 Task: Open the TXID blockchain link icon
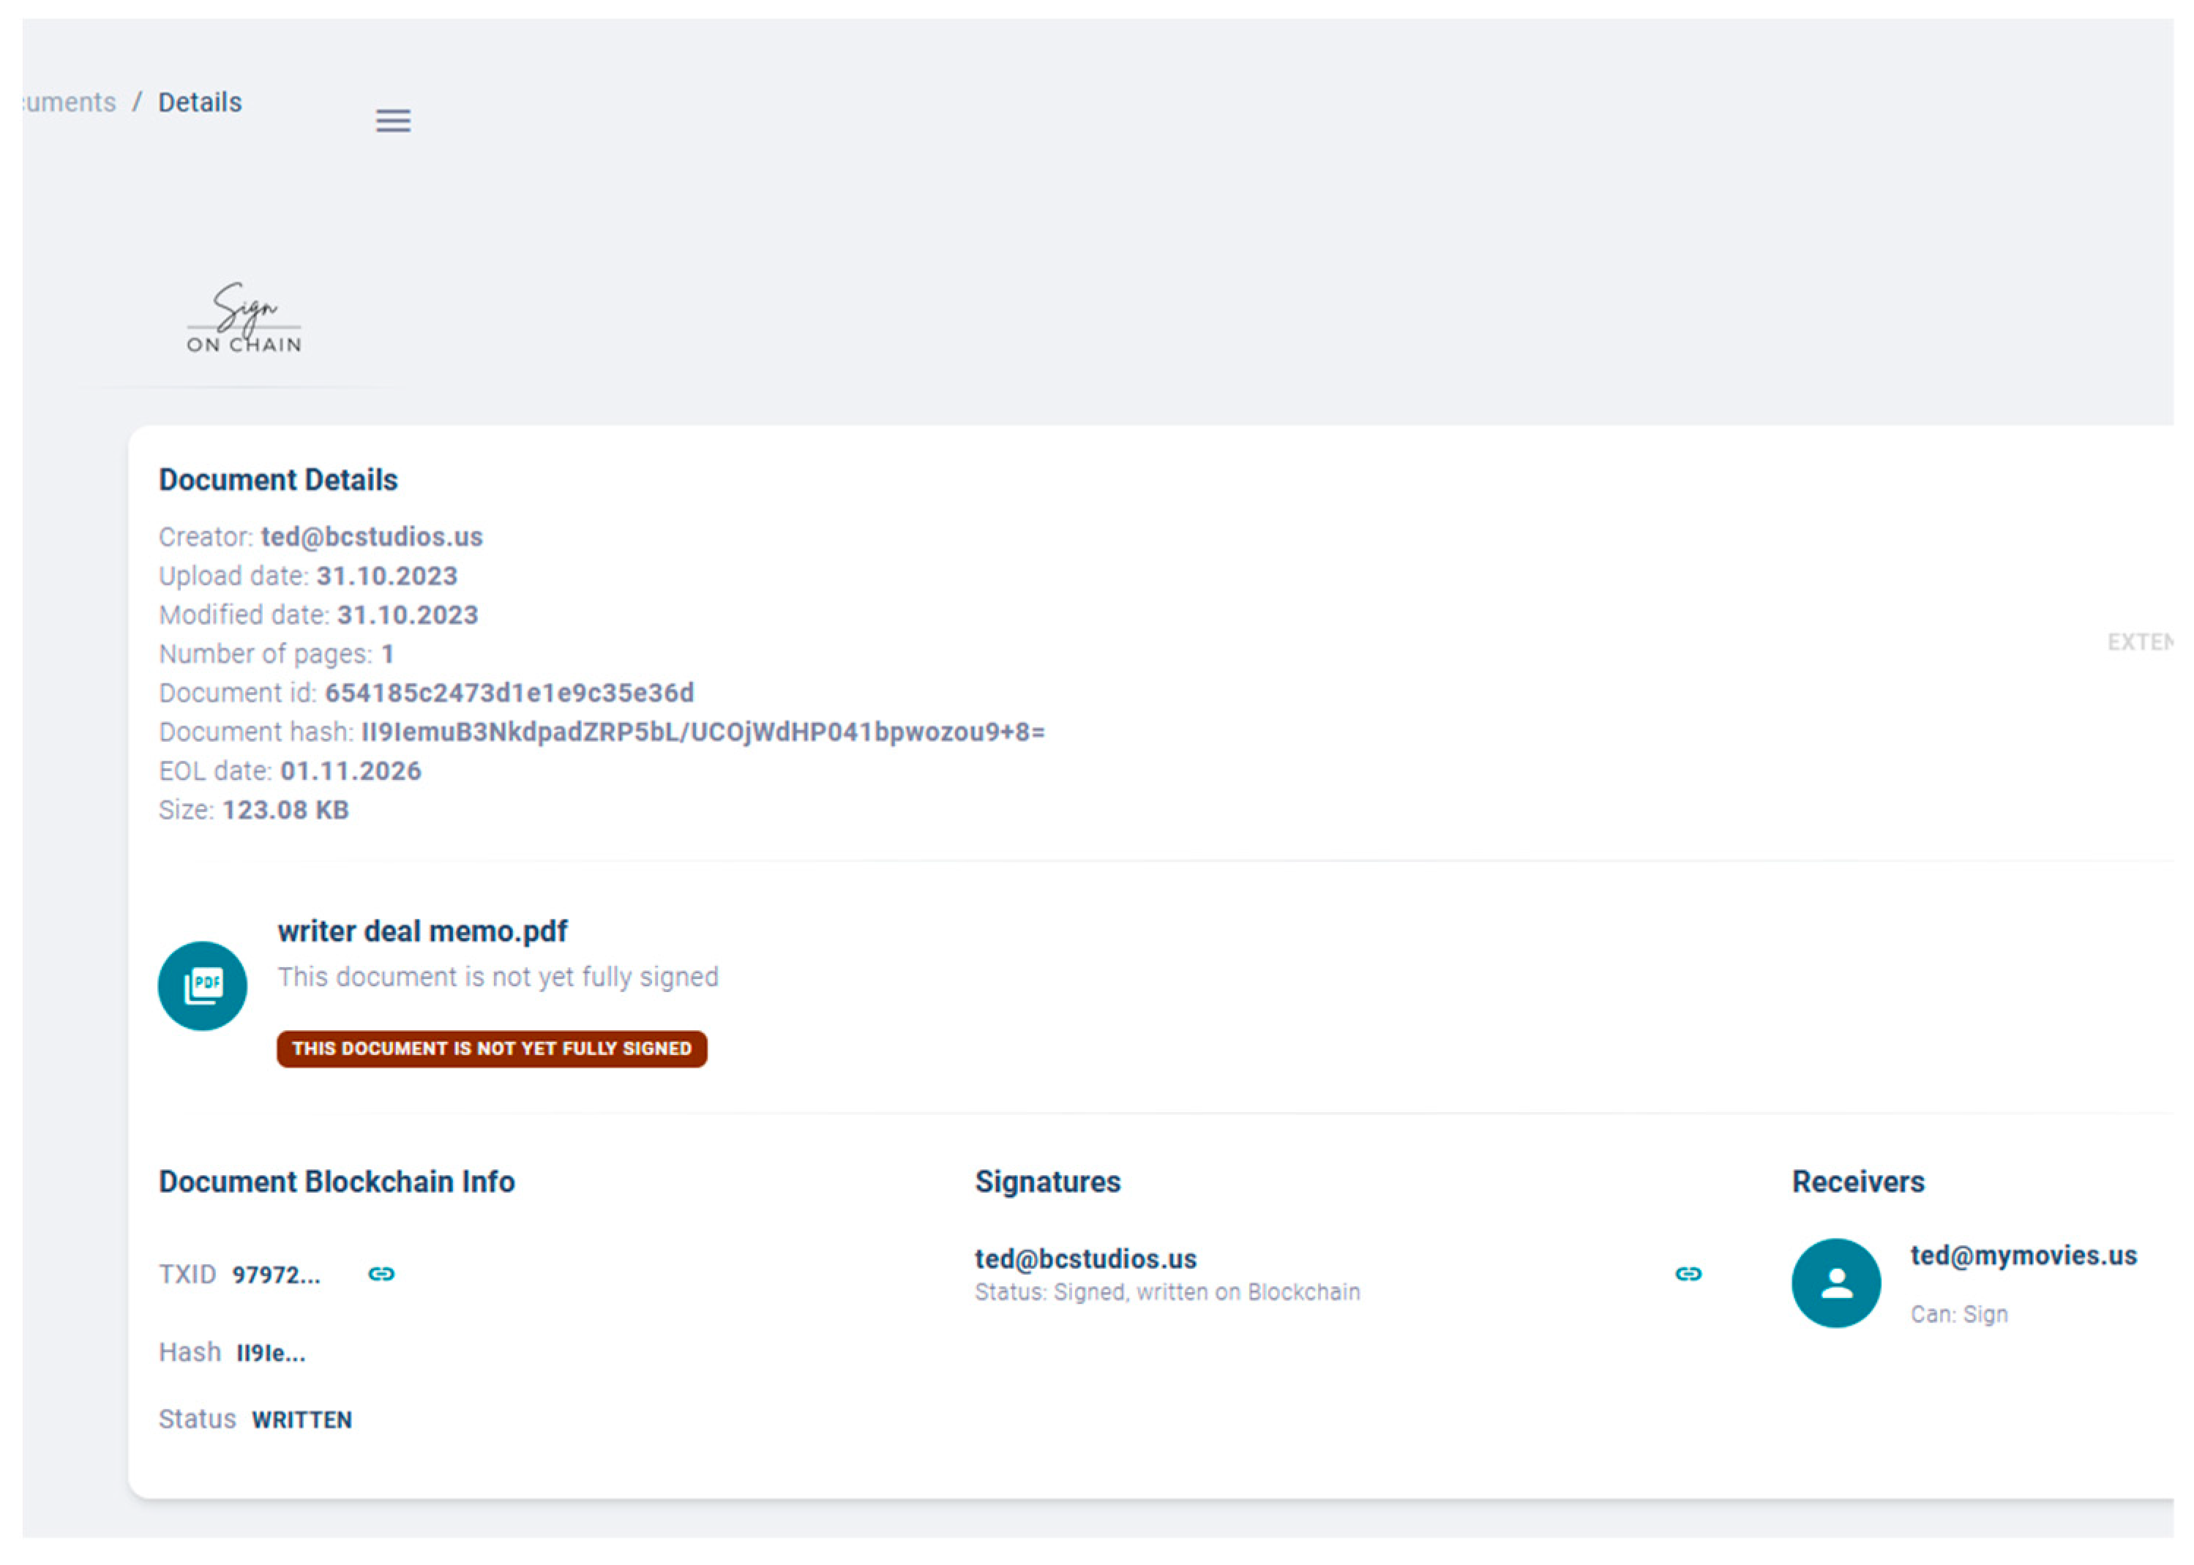[x=381, y=1273]
